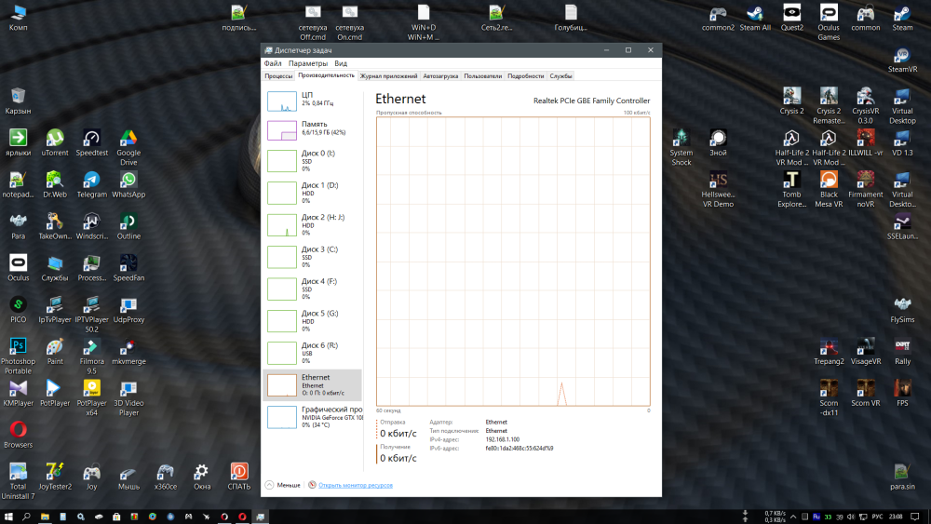Image resolution: width=931 pixels, height=524 pixels.
Task: Open the Файл menu
Action: click(x=273, y=63)
